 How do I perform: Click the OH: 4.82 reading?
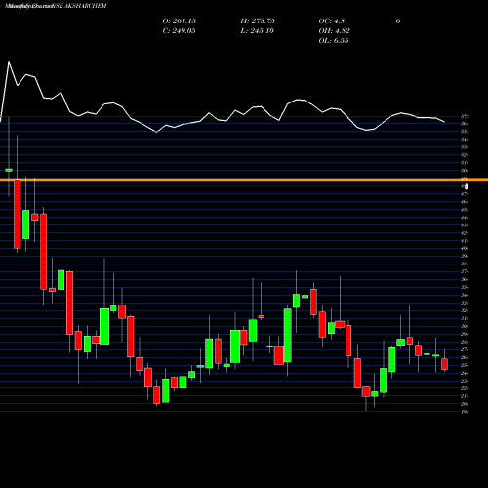click(334, 31)
